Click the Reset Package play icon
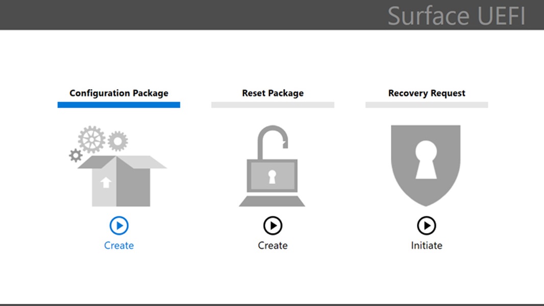This screenshot has height=306, width=544. 273,226
